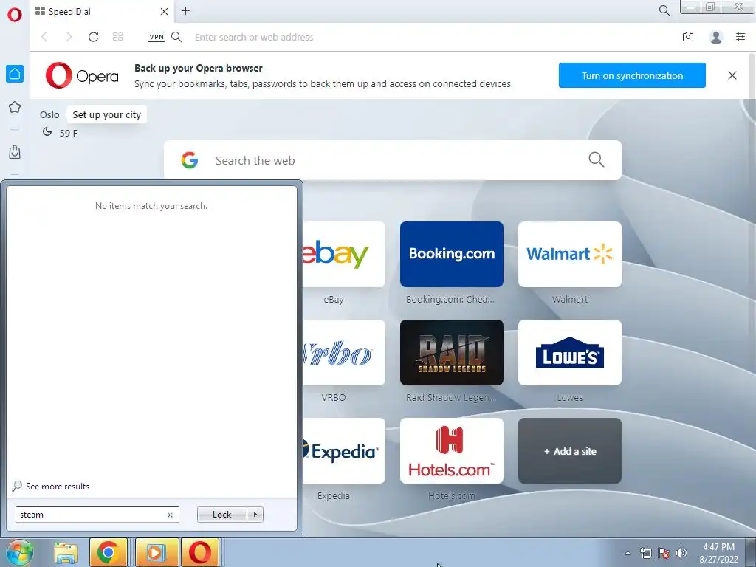Open the VRBO speed dial tile

pyautogui.click(x=344, y=352)
